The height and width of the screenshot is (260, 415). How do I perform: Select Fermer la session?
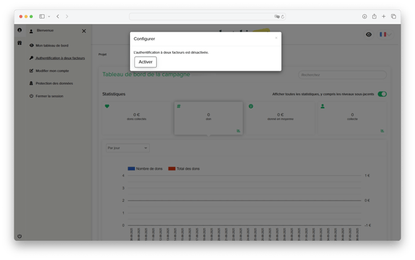point(50,96)
